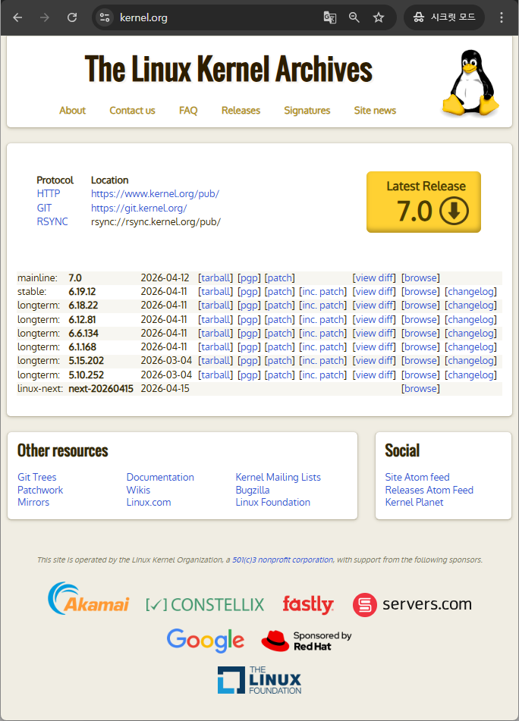Open the About menu item

point(72,111)
